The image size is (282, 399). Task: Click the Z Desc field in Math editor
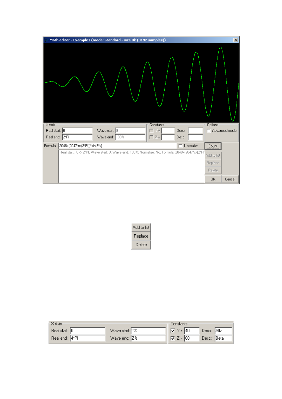click(195, 137)
